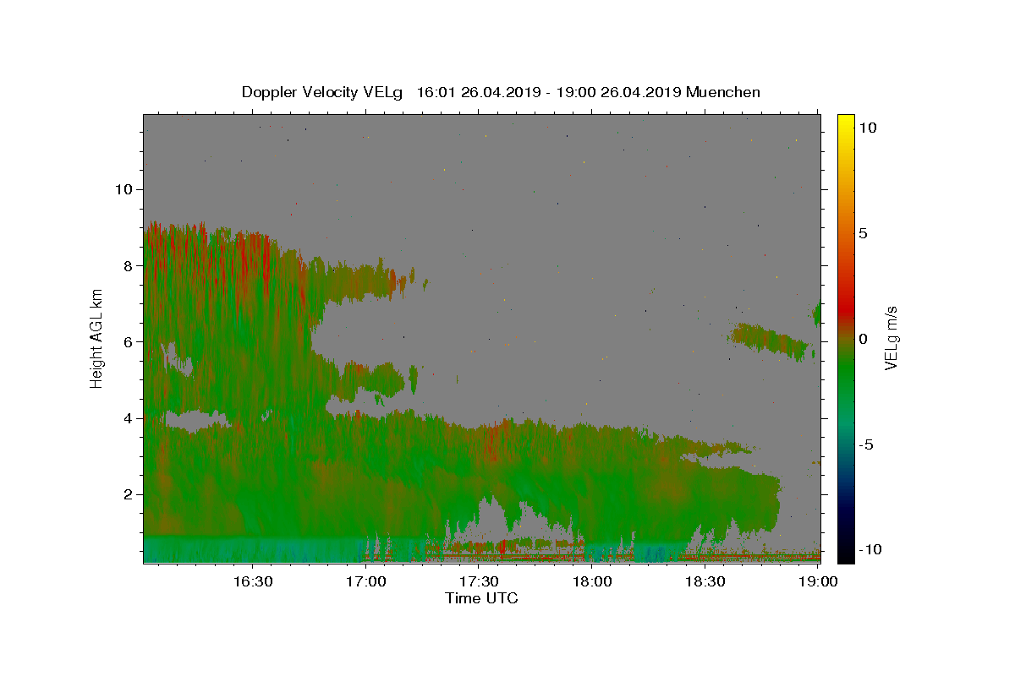
Task: Click the 'VELg m/s' colorbar label
Action: coord(891,339)
